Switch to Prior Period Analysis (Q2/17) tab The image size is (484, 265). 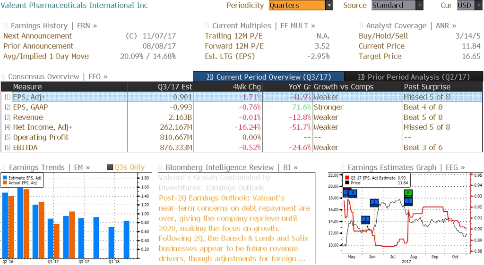(x=414, y=77)
